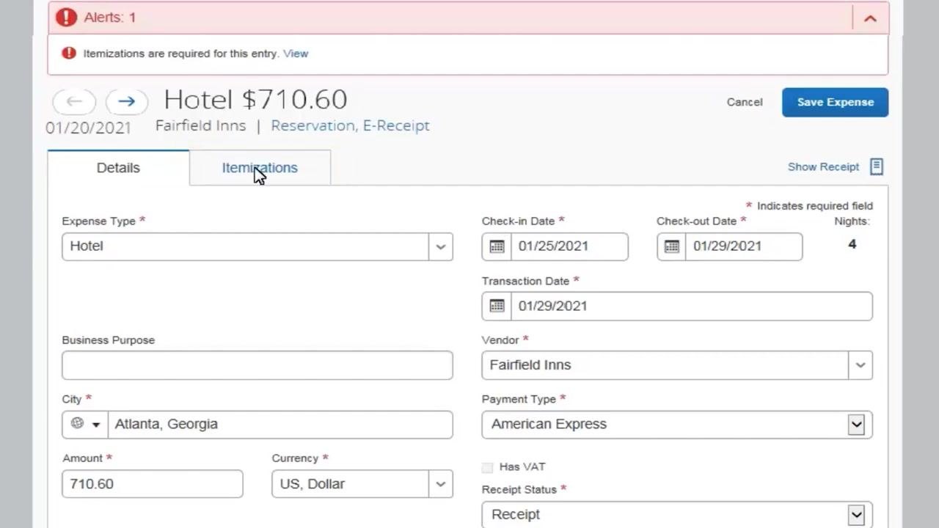Open the View link in the alert
The height and width of the screenshot is (528, 939).
(296, 54)
